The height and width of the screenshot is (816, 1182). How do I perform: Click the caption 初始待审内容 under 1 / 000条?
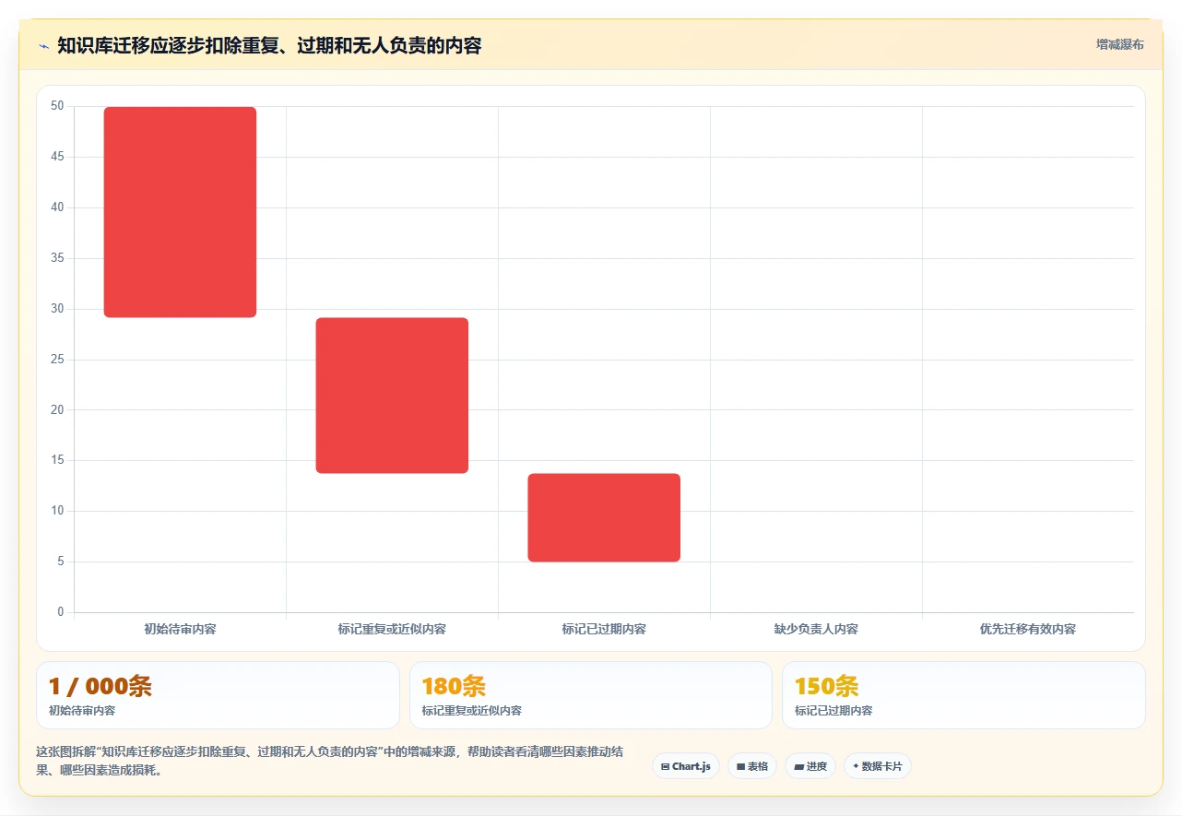click(82, 711)
